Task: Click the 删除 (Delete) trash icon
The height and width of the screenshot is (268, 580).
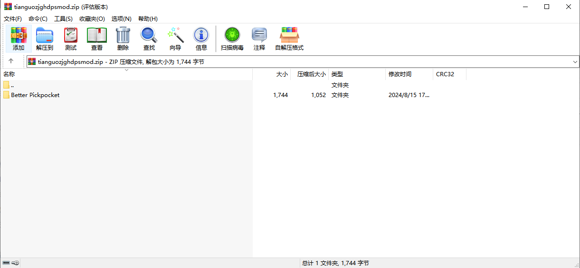Action: (123, 39)
